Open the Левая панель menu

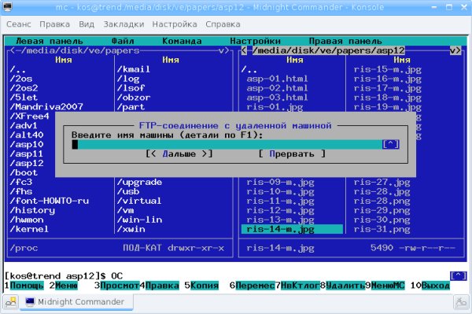click(50, 41)
